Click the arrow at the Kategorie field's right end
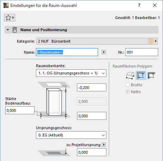Image resolution: width=163 pixels, height=161 pixels. [x=156, y=41]
